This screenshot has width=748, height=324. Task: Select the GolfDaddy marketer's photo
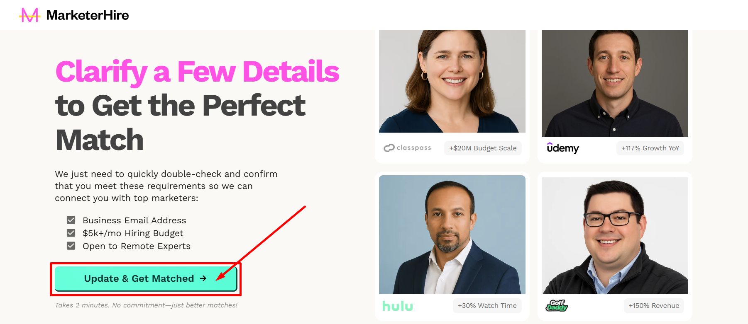click(x=615, y=236)
